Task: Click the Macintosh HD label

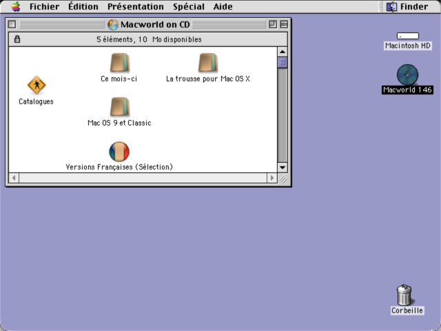Action: 408,46
